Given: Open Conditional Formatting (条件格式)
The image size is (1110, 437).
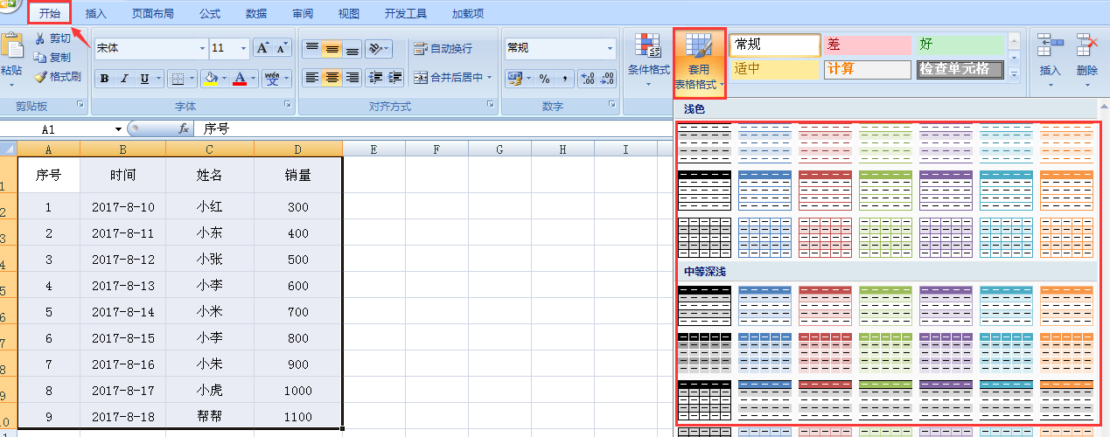Looking at the screenshot, I should 648,59.
